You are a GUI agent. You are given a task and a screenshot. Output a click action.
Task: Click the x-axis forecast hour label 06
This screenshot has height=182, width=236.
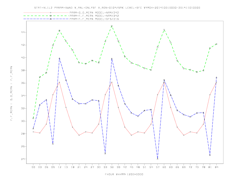pos(46,167)
